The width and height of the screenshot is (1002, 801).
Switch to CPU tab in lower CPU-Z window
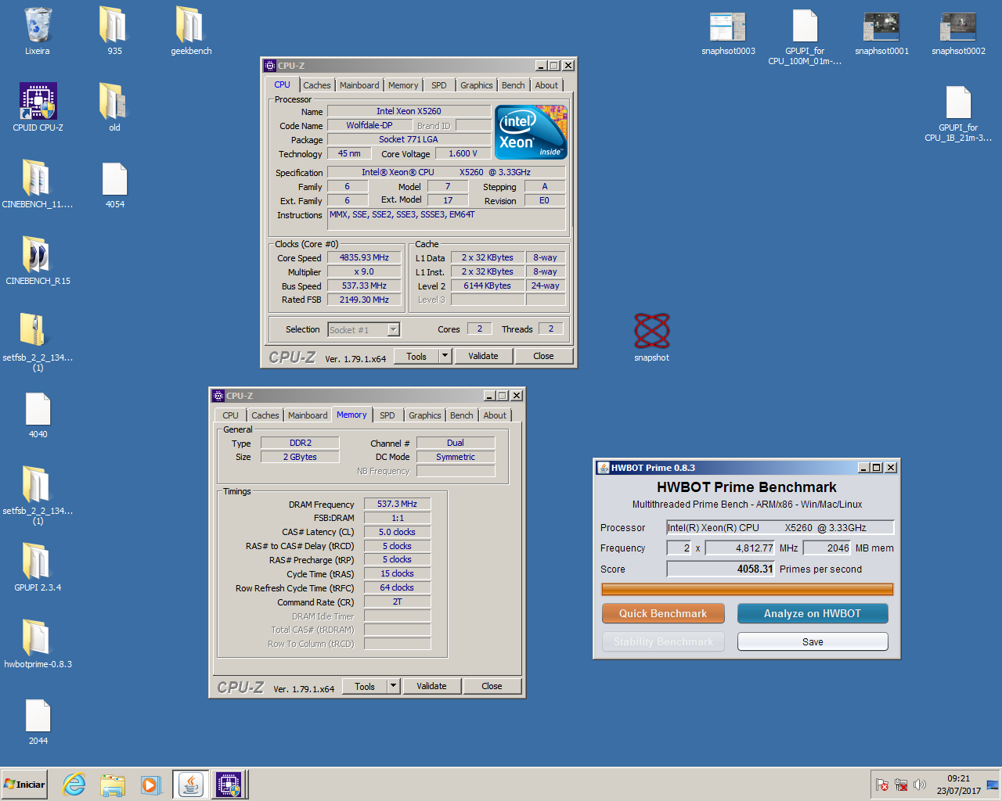point(230,415)
